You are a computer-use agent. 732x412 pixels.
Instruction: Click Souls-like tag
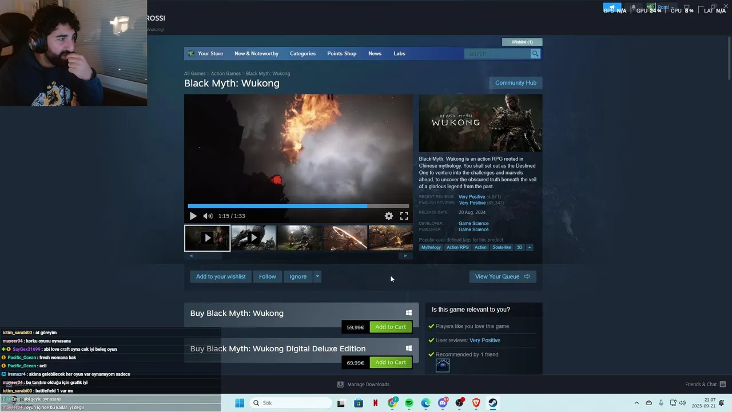502,247
